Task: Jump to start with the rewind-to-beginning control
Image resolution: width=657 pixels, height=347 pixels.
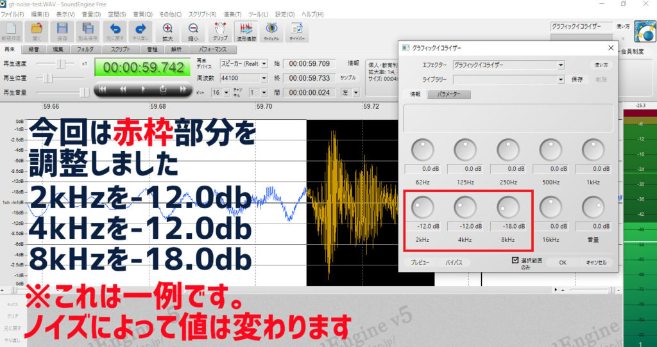Action: click(x=103, y=88)
